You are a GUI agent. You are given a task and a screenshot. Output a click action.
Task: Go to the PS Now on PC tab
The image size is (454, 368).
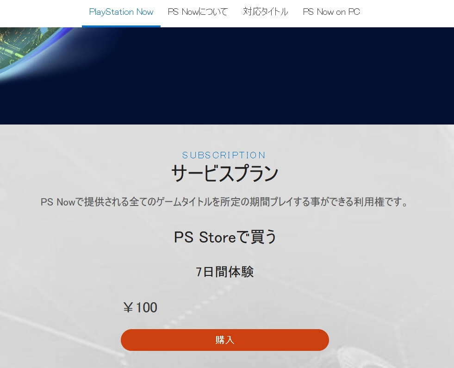point(331,12)
